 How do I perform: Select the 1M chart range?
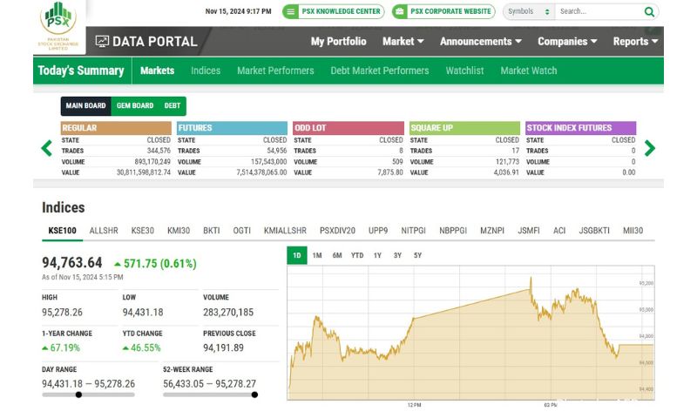click(x=317, y=255)
